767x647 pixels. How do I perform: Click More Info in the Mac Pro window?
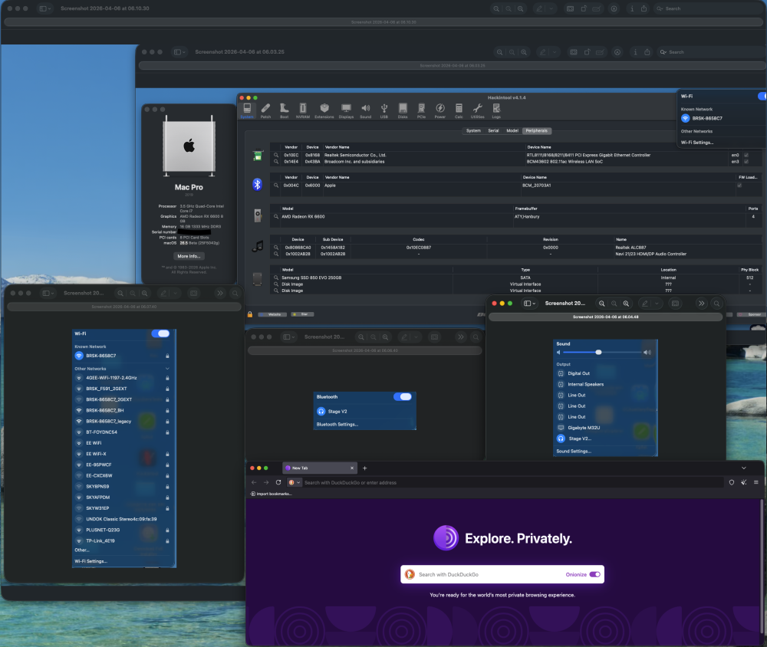click(x=189, y=256)
